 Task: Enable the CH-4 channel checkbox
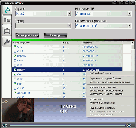pyautogui.click(x=15, y=61)
